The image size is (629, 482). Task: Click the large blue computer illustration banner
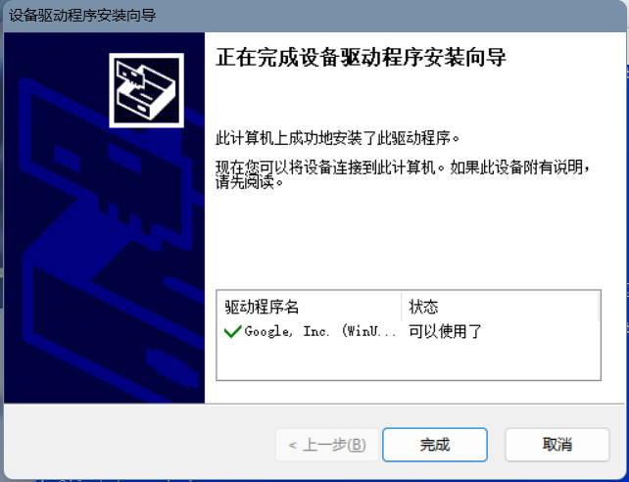pos(104,217)
